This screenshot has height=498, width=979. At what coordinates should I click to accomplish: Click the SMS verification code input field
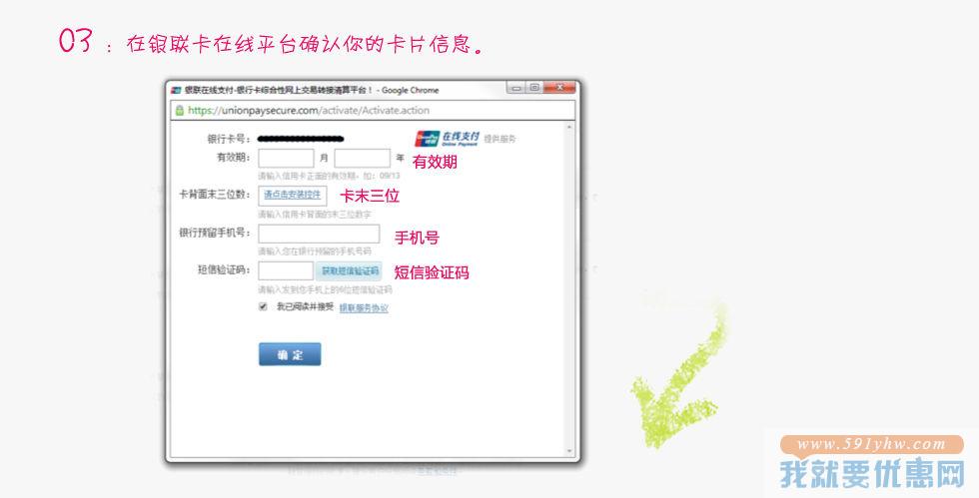[x=286, y=270]
